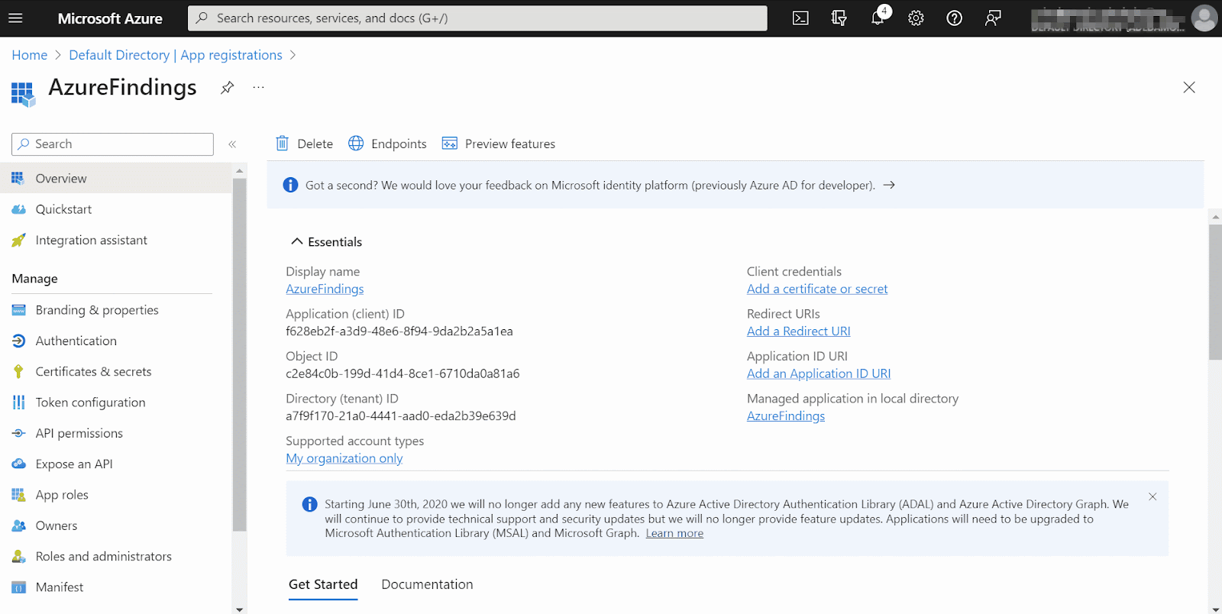The image size is (1222, 614).
Task: Click the main page scrollbar thumb
Action: (1215, 292)
